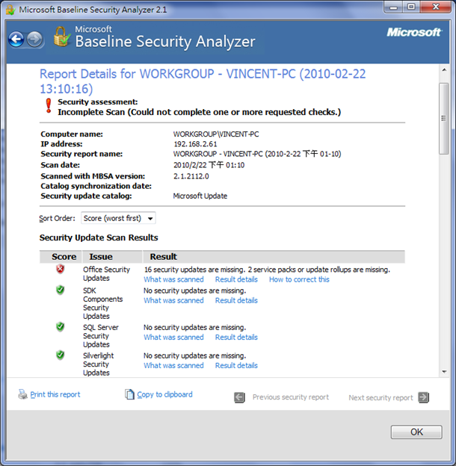
Task: Click the blue Back arrow button
Action: click(x=16, y=39)
